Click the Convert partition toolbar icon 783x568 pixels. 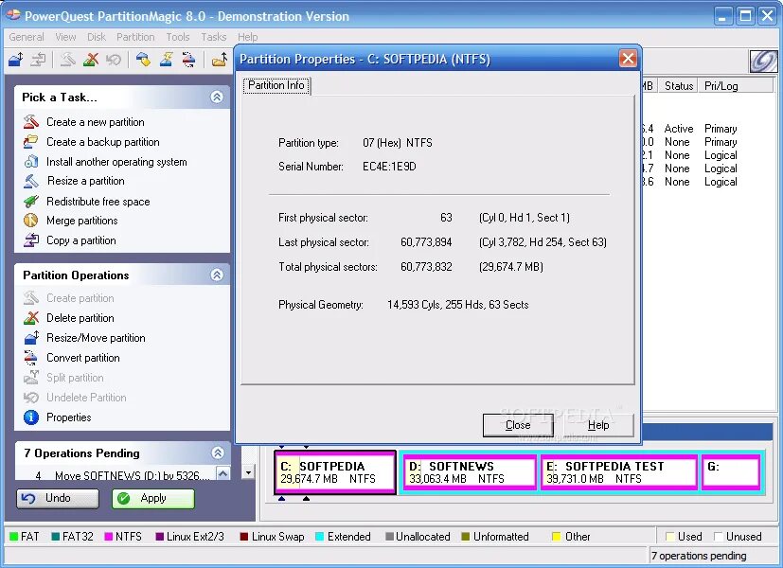188,60
